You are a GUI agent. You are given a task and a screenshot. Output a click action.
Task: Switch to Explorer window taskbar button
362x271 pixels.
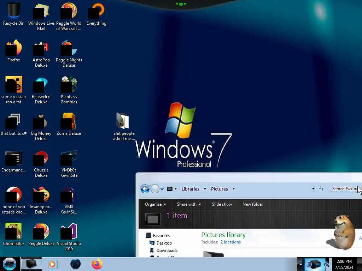tap(31, 264)
